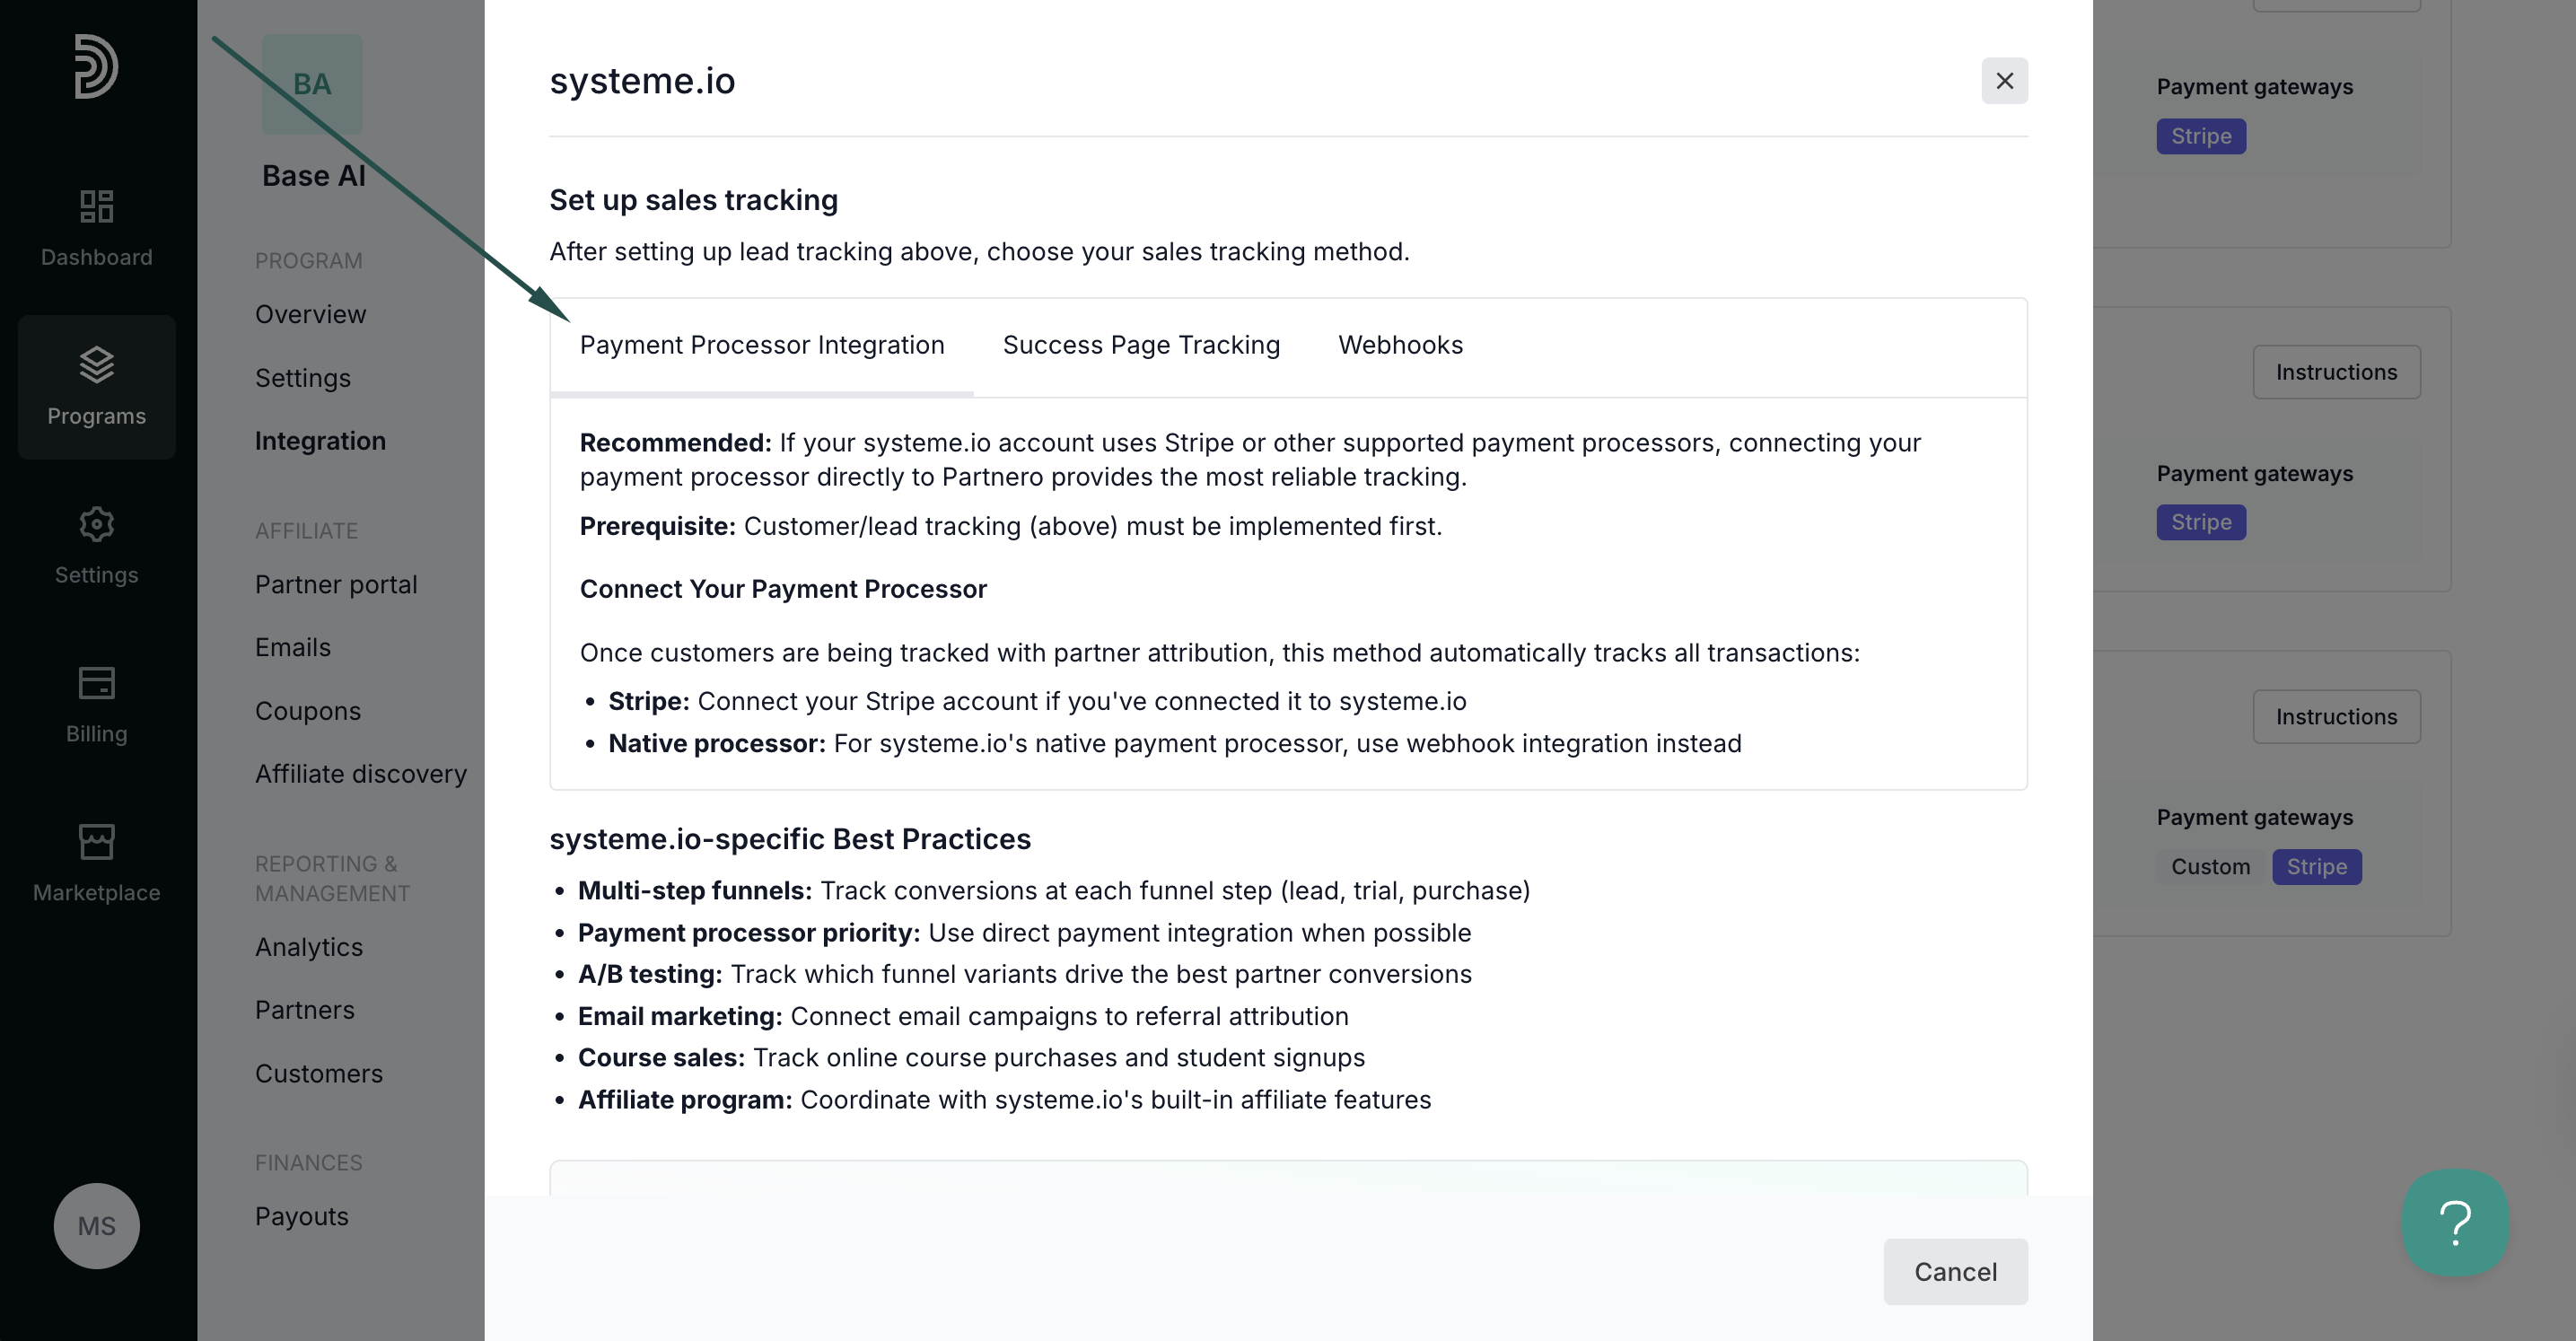Go to Analytics in reporting section
This screenshot has width=2576, height=1341.
click(x=309, y=947)
